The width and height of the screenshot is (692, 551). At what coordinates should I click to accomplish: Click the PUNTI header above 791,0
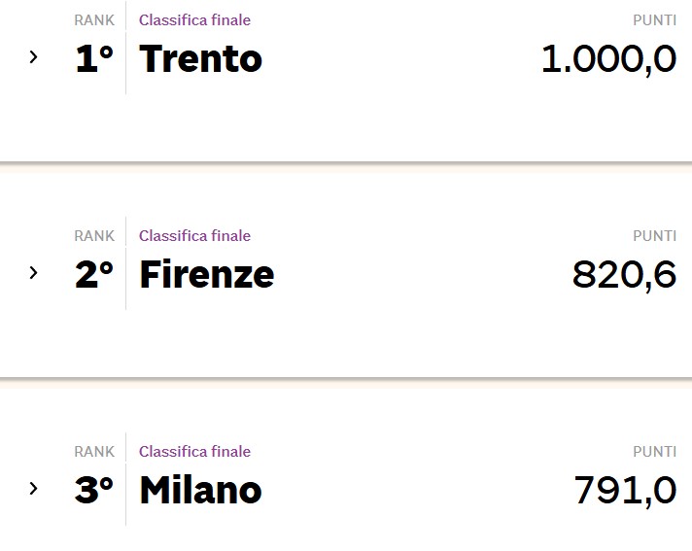pyautogui.click(x=654, y=452)
